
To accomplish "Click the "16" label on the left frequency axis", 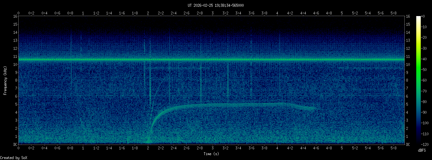I will (x=15, y=16).
